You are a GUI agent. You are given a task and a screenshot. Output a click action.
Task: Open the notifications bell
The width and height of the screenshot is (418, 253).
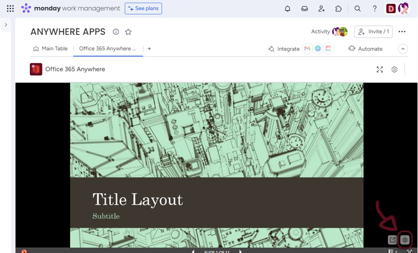click(287, 8)
